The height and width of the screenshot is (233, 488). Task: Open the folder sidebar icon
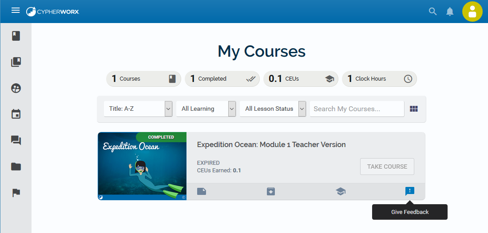coord(16,167)
